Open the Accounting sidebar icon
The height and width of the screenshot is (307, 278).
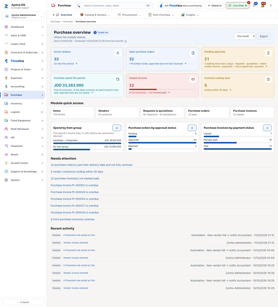tap(6, 86)
